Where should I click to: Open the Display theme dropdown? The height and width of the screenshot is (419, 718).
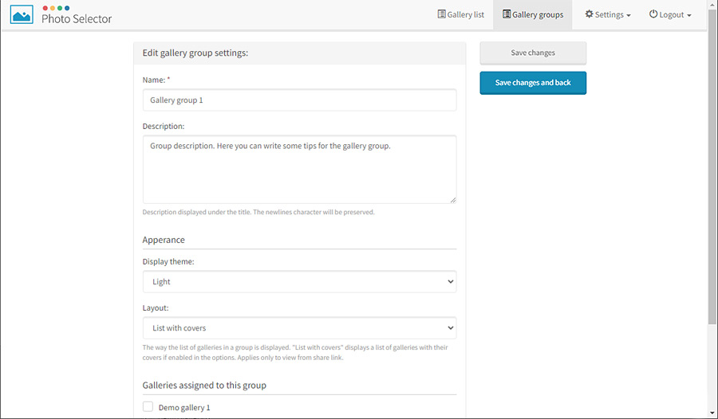click(299, 282)
